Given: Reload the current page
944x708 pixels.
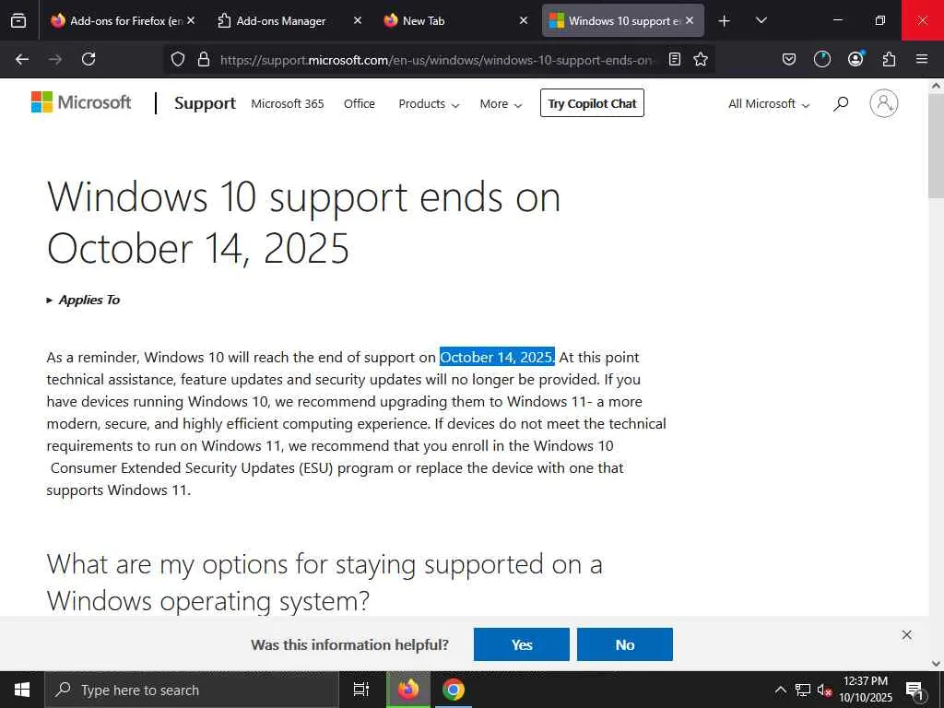Looking at the screenshot, I should click(x=88, y=59).
